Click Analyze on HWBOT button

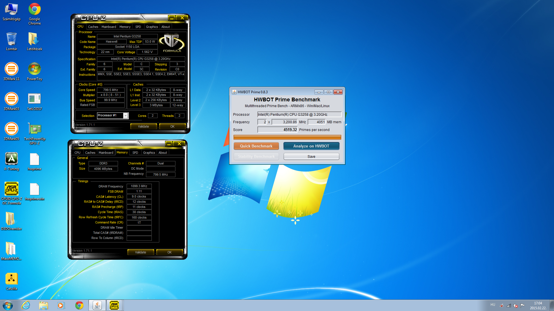pos(311,146)
